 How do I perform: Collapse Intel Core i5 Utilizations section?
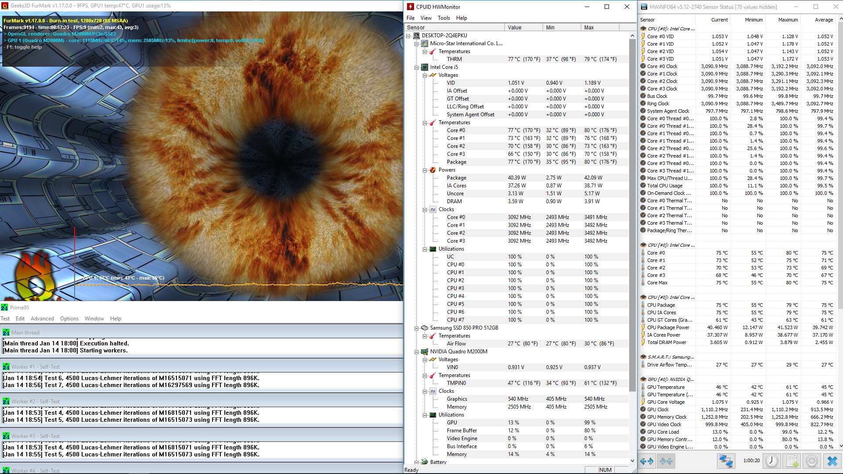pos(425,249)
